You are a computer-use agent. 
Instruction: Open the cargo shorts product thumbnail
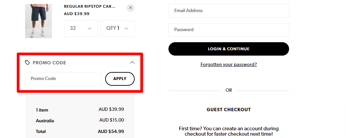coord(39,21)
